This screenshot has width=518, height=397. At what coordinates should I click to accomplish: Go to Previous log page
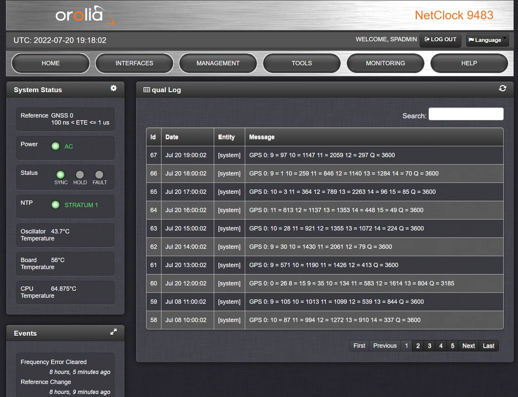coord(385,346)
